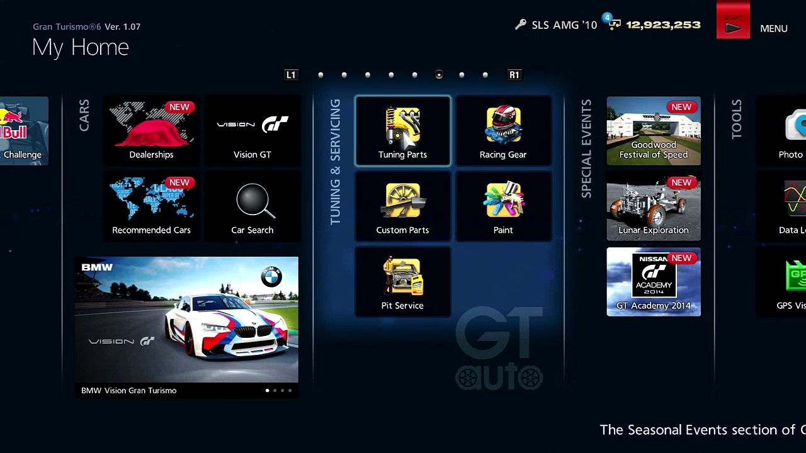The width and height of the screenshot is (806, 453).
Task: Open Paint spray gun tile
Action: coord(503,206)
